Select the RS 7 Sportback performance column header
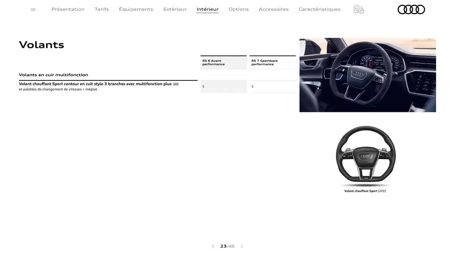Screen dimensions: 455x256 (x=272, y=61)
